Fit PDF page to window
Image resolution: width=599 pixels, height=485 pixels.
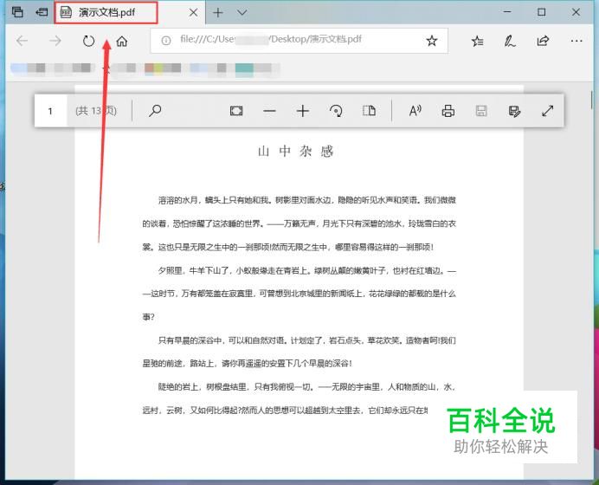click(x=236, y=111)
